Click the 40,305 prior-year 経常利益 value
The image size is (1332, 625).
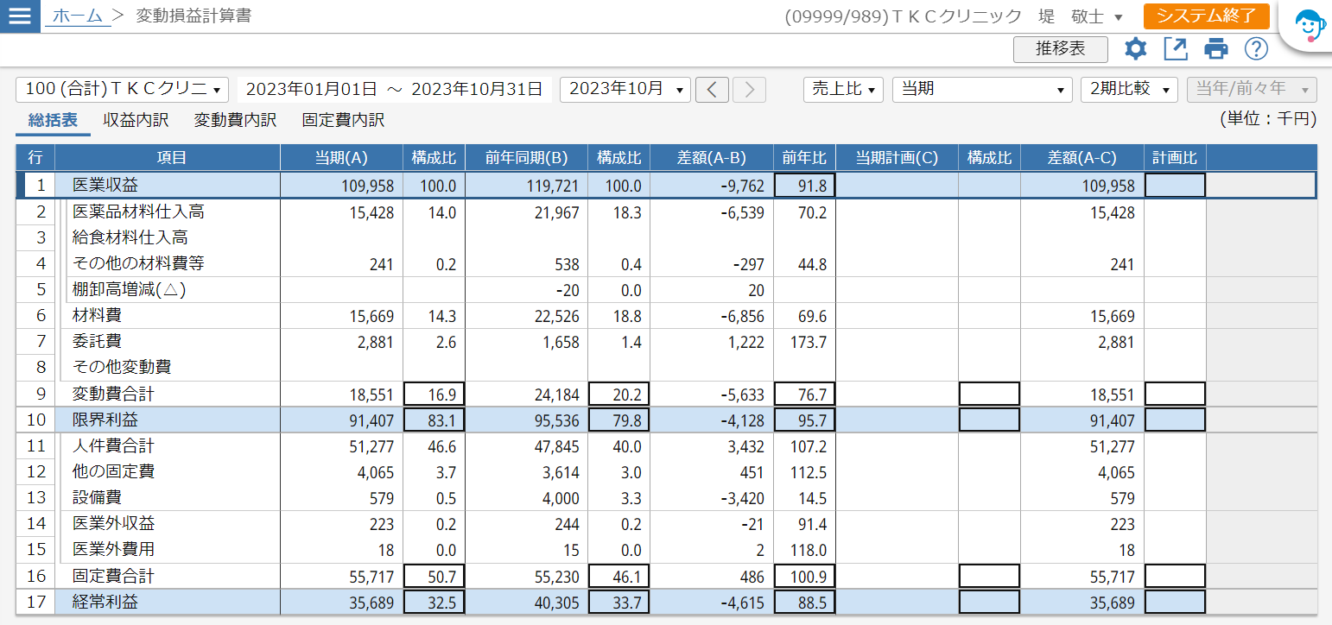tap(526, 603)
